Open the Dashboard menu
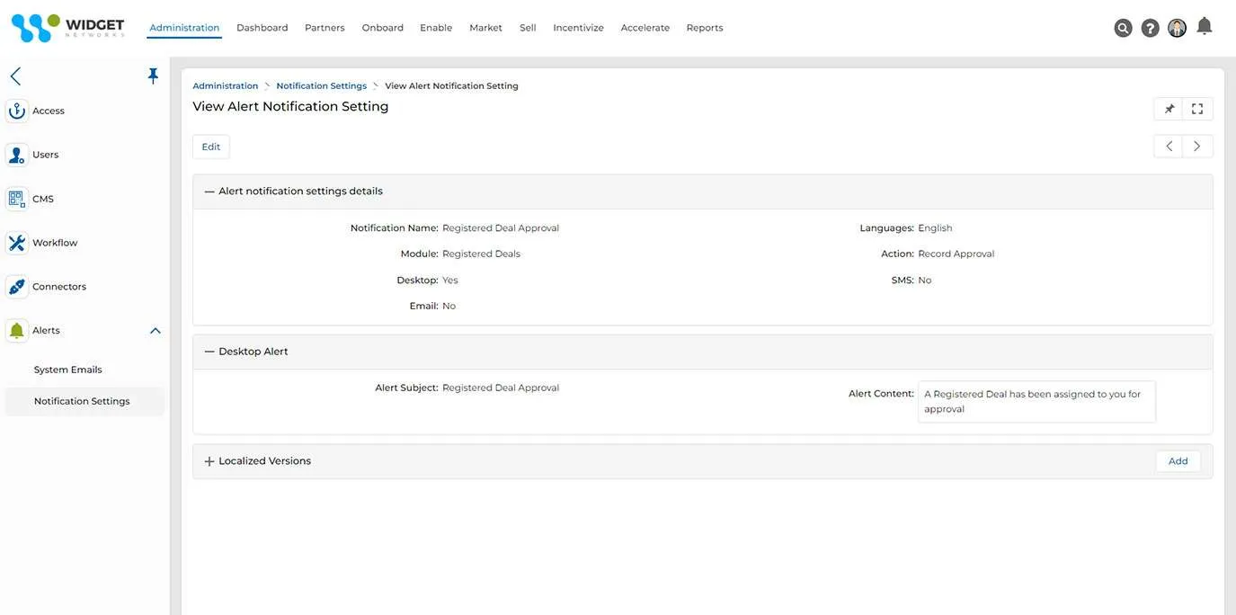The height and width of the screenshot is (615, 1236). 262,28
